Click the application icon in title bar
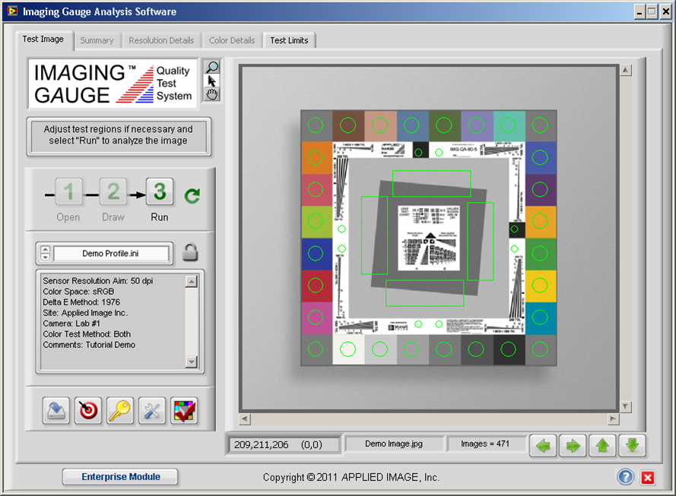Viewport: 676px width, 496px height. click(12, 11)
